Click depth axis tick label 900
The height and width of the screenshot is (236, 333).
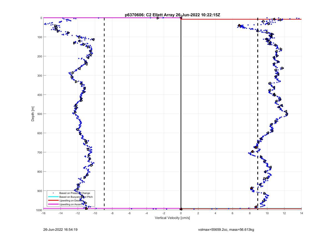[x=39, y=191]
